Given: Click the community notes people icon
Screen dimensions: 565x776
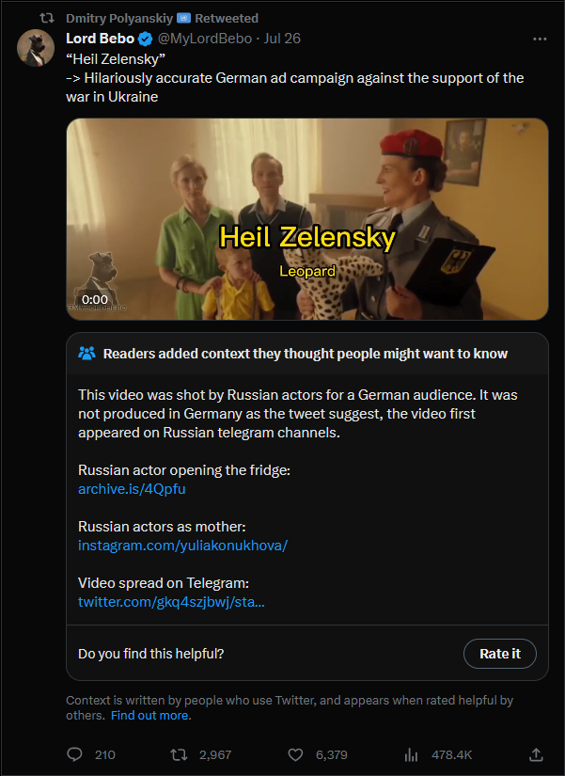Looking at the screenshot, I should point(86,354).
